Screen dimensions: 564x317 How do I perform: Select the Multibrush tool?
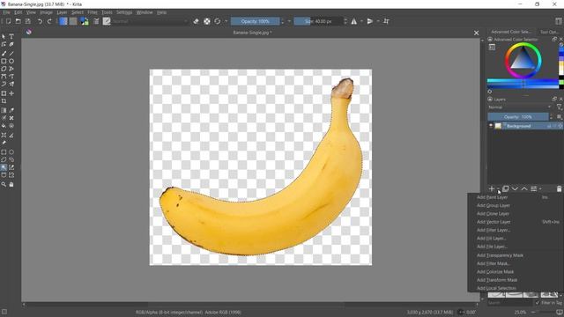(x=11, y=85)
